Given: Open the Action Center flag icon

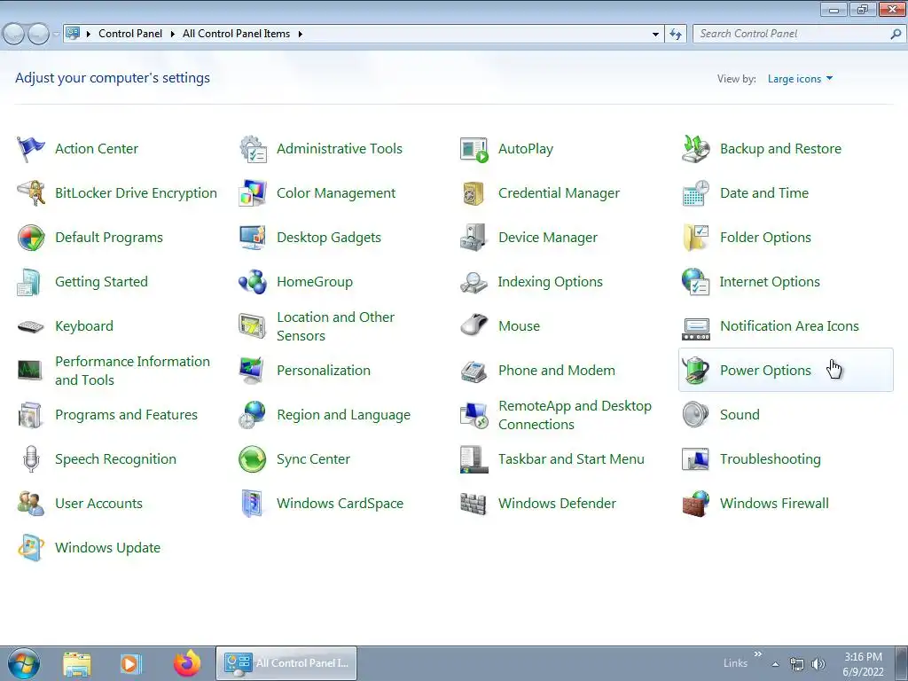Looking at the screenshot, I should click(x=31, y=149).
